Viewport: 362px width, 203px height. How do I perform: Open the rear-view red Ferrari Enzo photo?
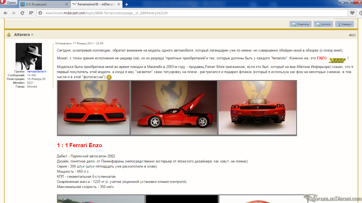(257, 108)
